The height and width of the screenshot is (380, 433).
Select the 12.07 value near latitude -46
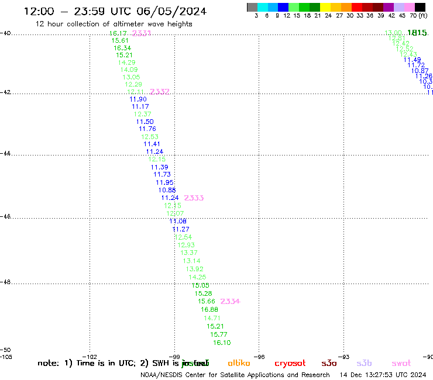[x=175, y=213]
